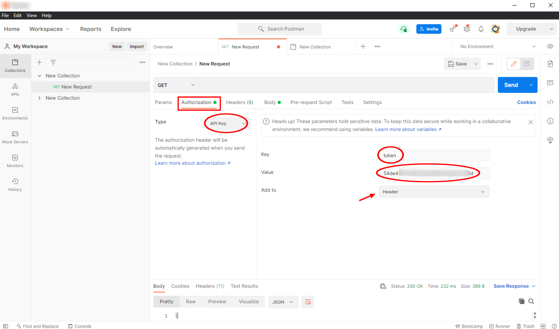Open the JSON format dropdown
This screenshot has height=329, width=559.
[283, 302]
